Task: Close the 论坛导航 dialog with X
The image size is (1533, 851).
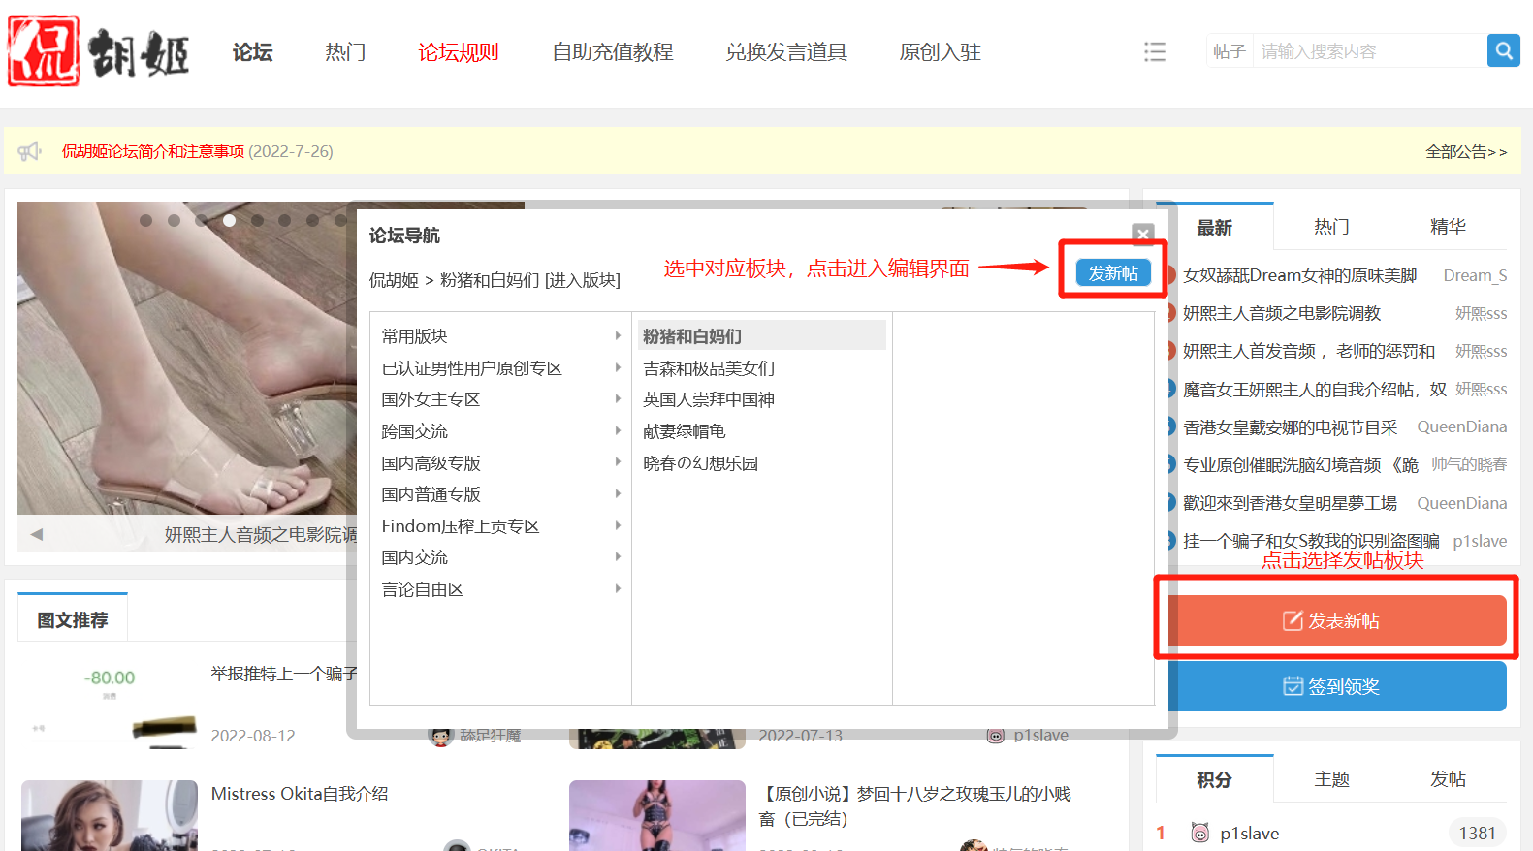Action: tap(1143, 234)
